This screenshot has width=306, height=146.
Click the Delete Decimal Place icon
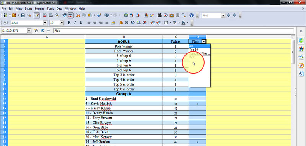tap(145, 23)
